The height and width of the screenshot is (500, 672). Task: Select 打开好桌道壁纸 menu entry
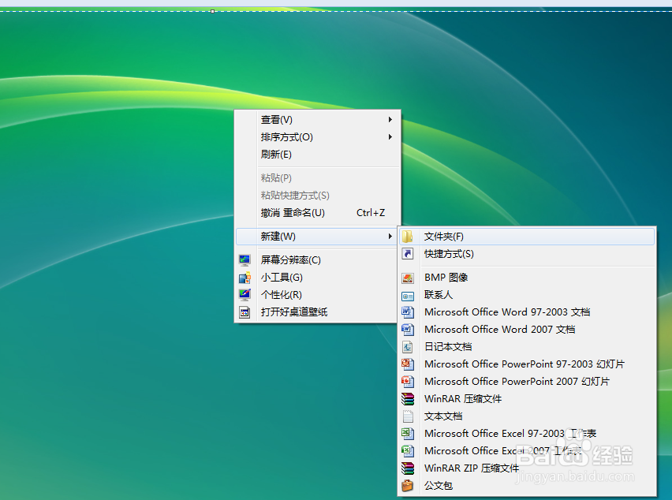coord(317,312)
